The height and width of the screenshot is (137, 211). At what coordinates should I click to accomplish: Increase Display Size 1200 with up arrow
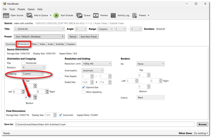(55, 114)
